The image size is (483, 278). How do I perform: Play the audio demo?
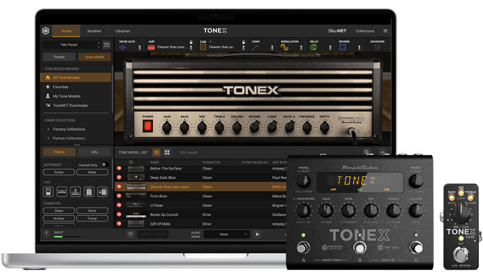[x=257, y=235]
